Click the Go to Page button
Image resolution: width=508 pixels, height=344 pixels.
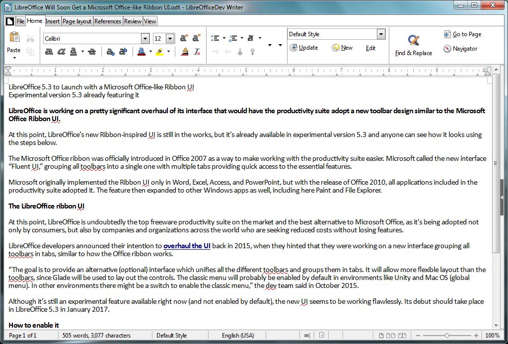tap(462, 34)
